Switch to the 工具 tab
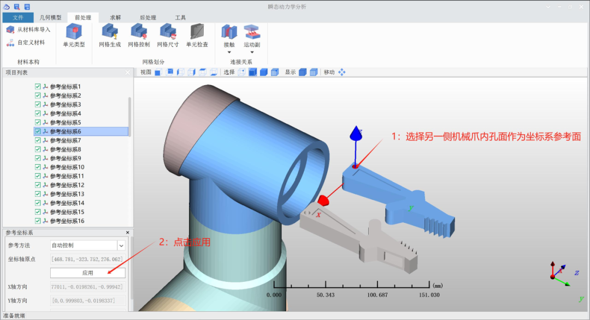The width and height of the screenshot is (590, 320). (x=180, y=17)
